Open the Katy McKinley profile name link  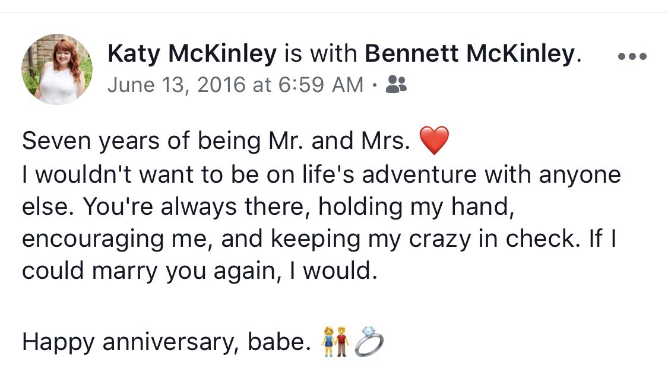pos(192,55)
